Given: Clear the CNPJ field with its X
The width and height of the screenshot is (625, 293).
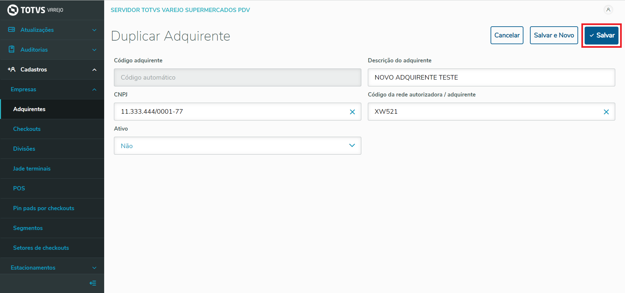Looking at the screenshot, I should coord(352,112).
